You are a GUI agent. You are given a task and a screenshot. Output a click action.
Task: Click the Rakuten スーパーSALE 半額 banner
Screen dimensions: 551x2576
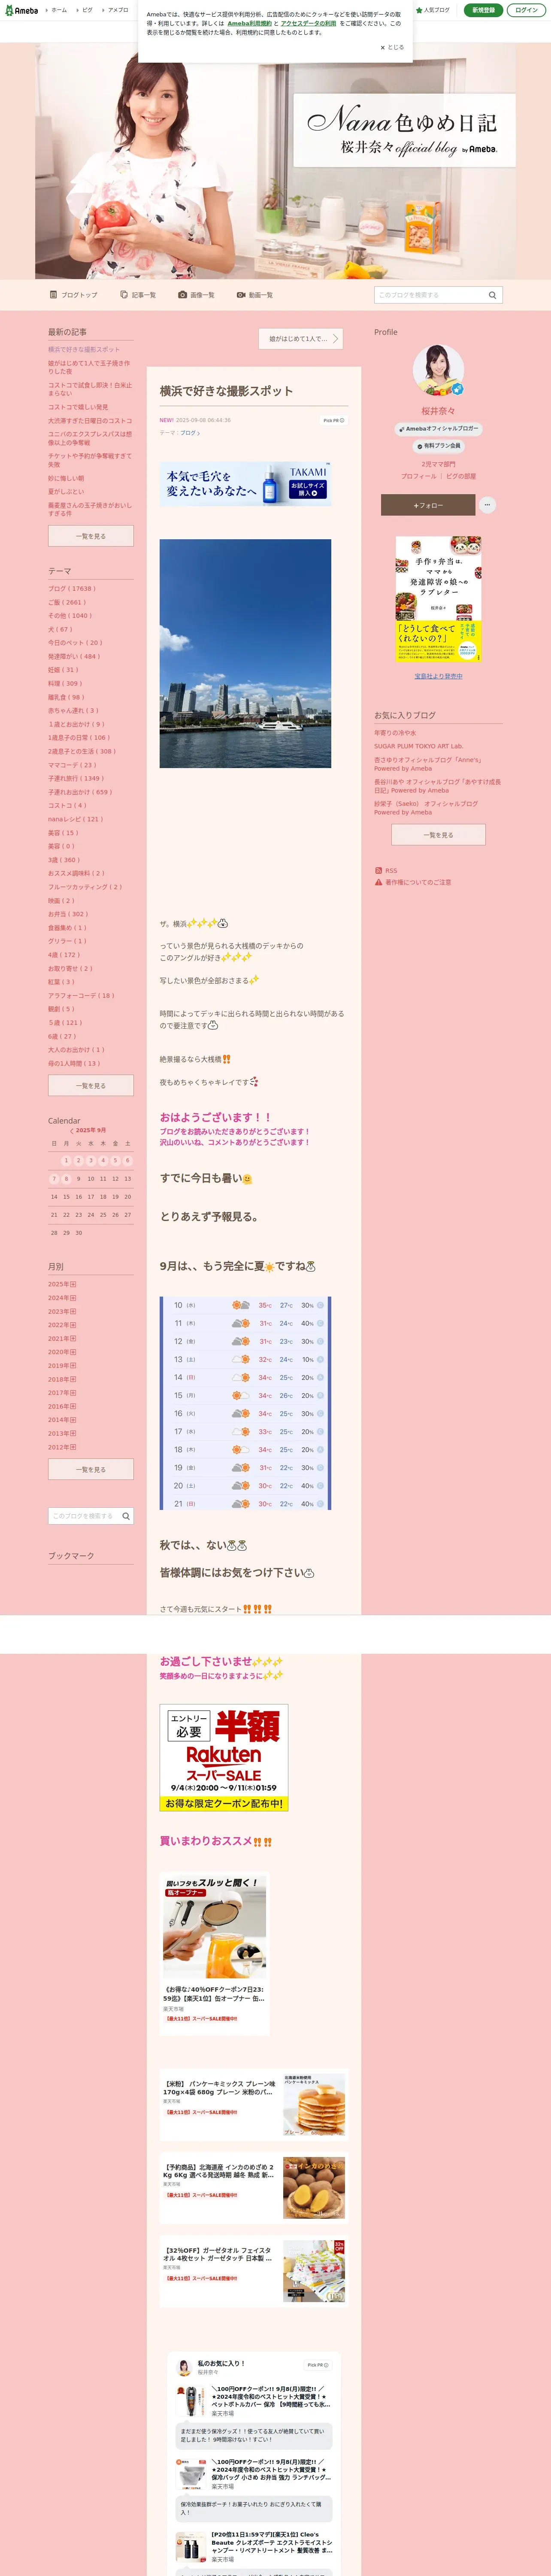(224, 1759)
